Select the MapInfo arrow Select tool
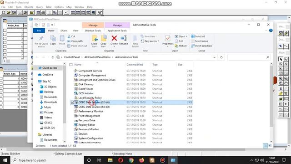The image size is (291, 164). (281, 59)
